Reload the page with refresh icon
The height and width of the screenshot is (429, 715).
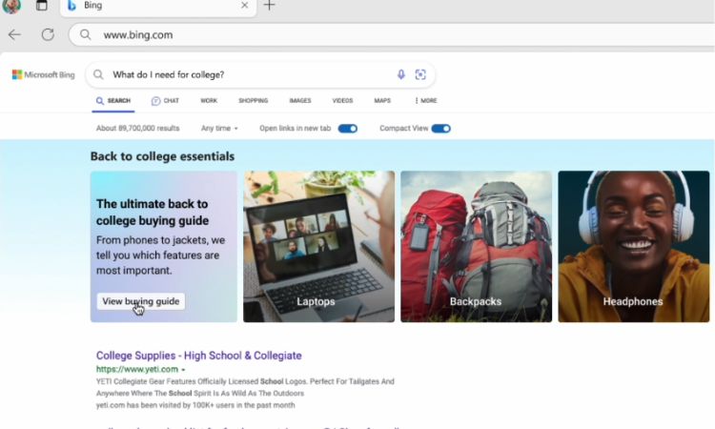[x=48, y=34]
